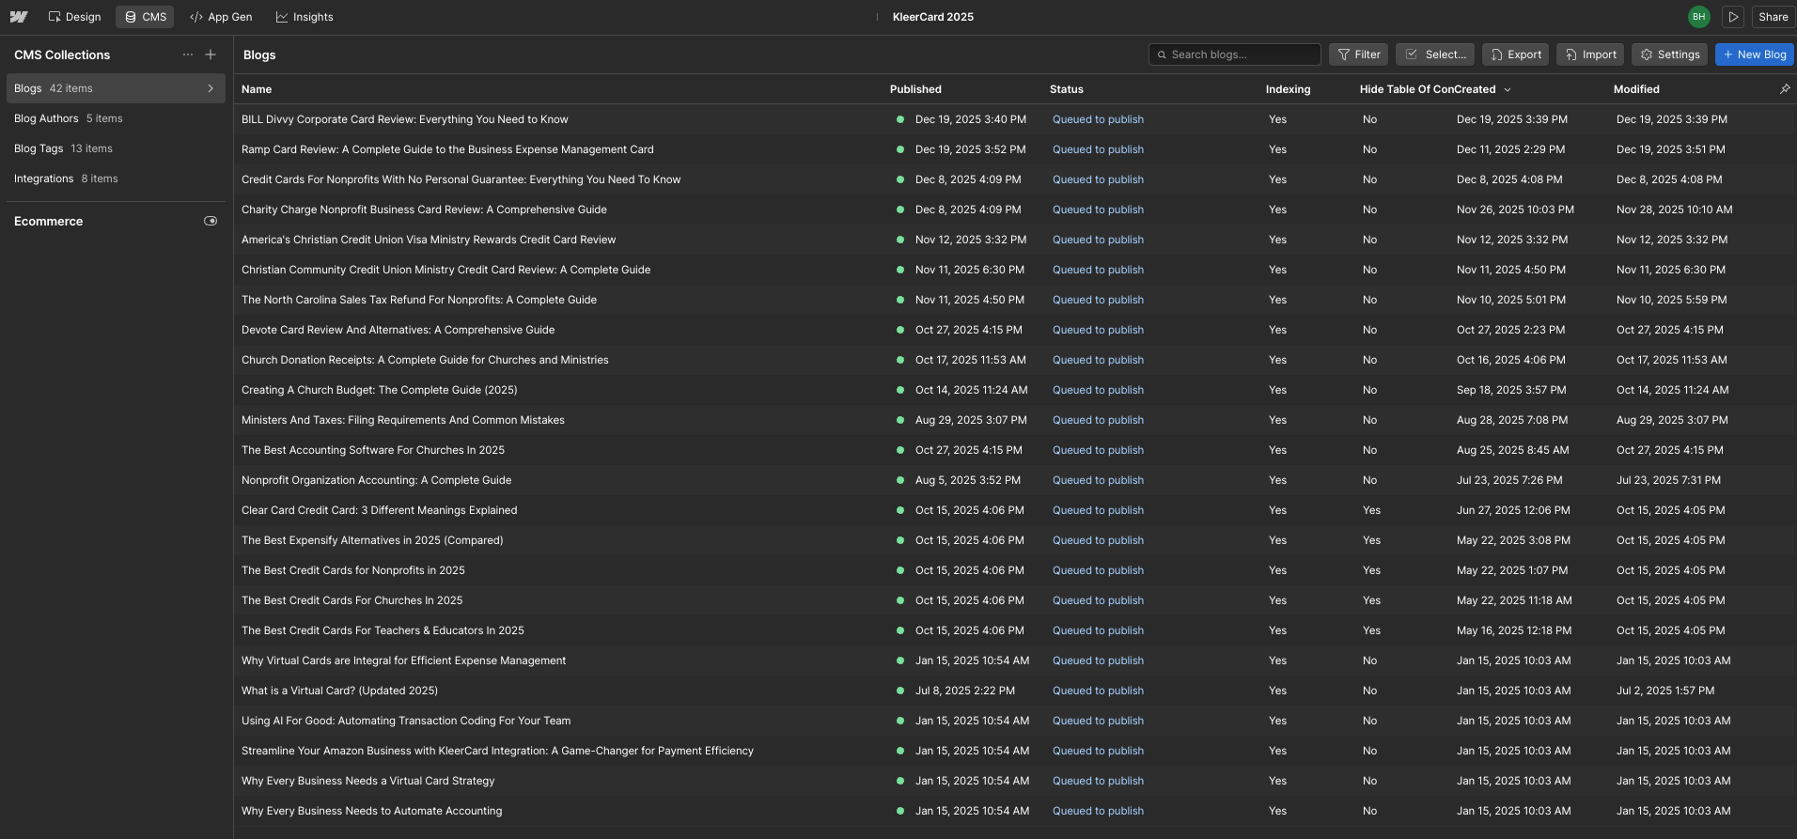The image size is (1797, 839).
Task: Click the Sep 18, 2025 3:57 PM created date
Action: [x=1511, y=390]
